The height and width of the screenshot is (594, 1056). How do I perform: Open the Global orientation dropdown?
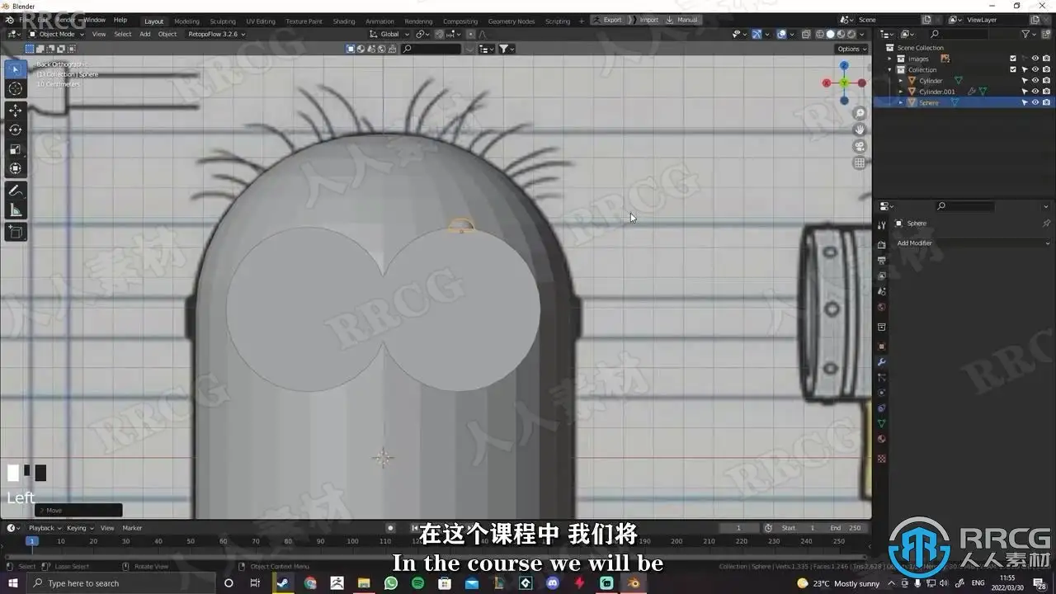tap(389, 34)
